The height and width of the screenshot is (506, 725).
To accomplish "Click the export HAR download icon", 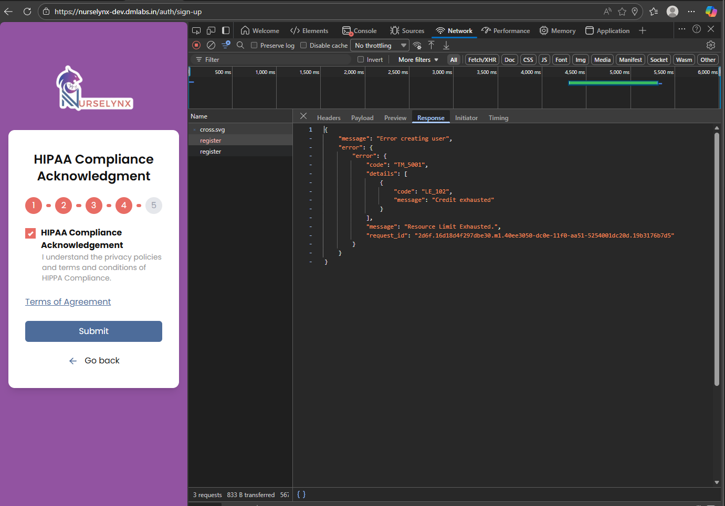I will (446, 46).
